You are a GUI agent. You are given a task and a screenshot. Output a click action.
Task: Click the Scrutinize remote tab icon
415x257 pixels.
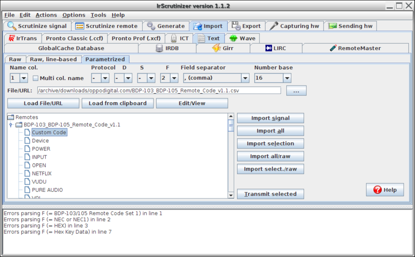coord(79,26)
